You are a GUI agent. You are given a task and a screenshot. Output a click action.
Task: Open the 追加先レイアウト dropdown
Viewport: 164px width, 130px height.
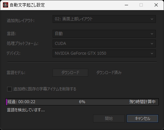coord(104,19)
